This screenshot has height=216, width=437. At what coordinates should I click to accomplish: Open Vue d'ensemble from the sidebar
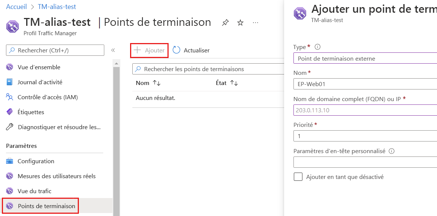[39, 67]
